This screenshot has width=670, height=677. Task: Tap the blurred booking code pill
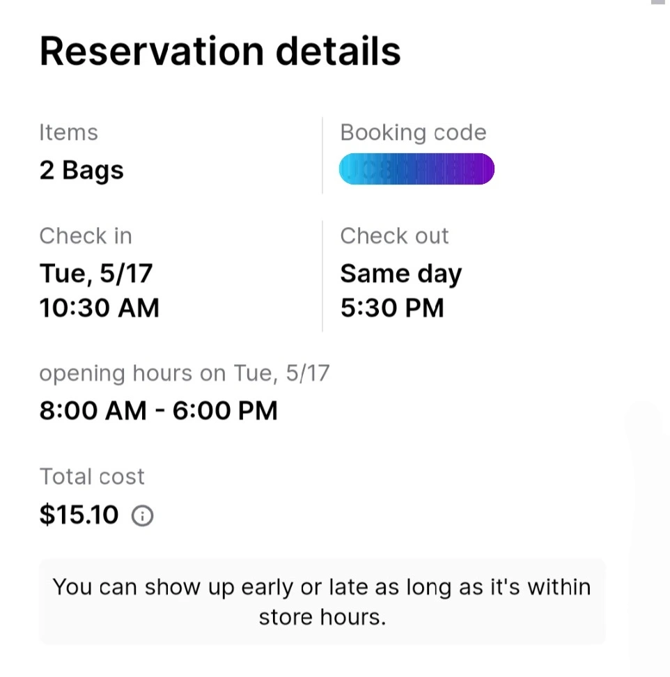[x=416, y=169]
